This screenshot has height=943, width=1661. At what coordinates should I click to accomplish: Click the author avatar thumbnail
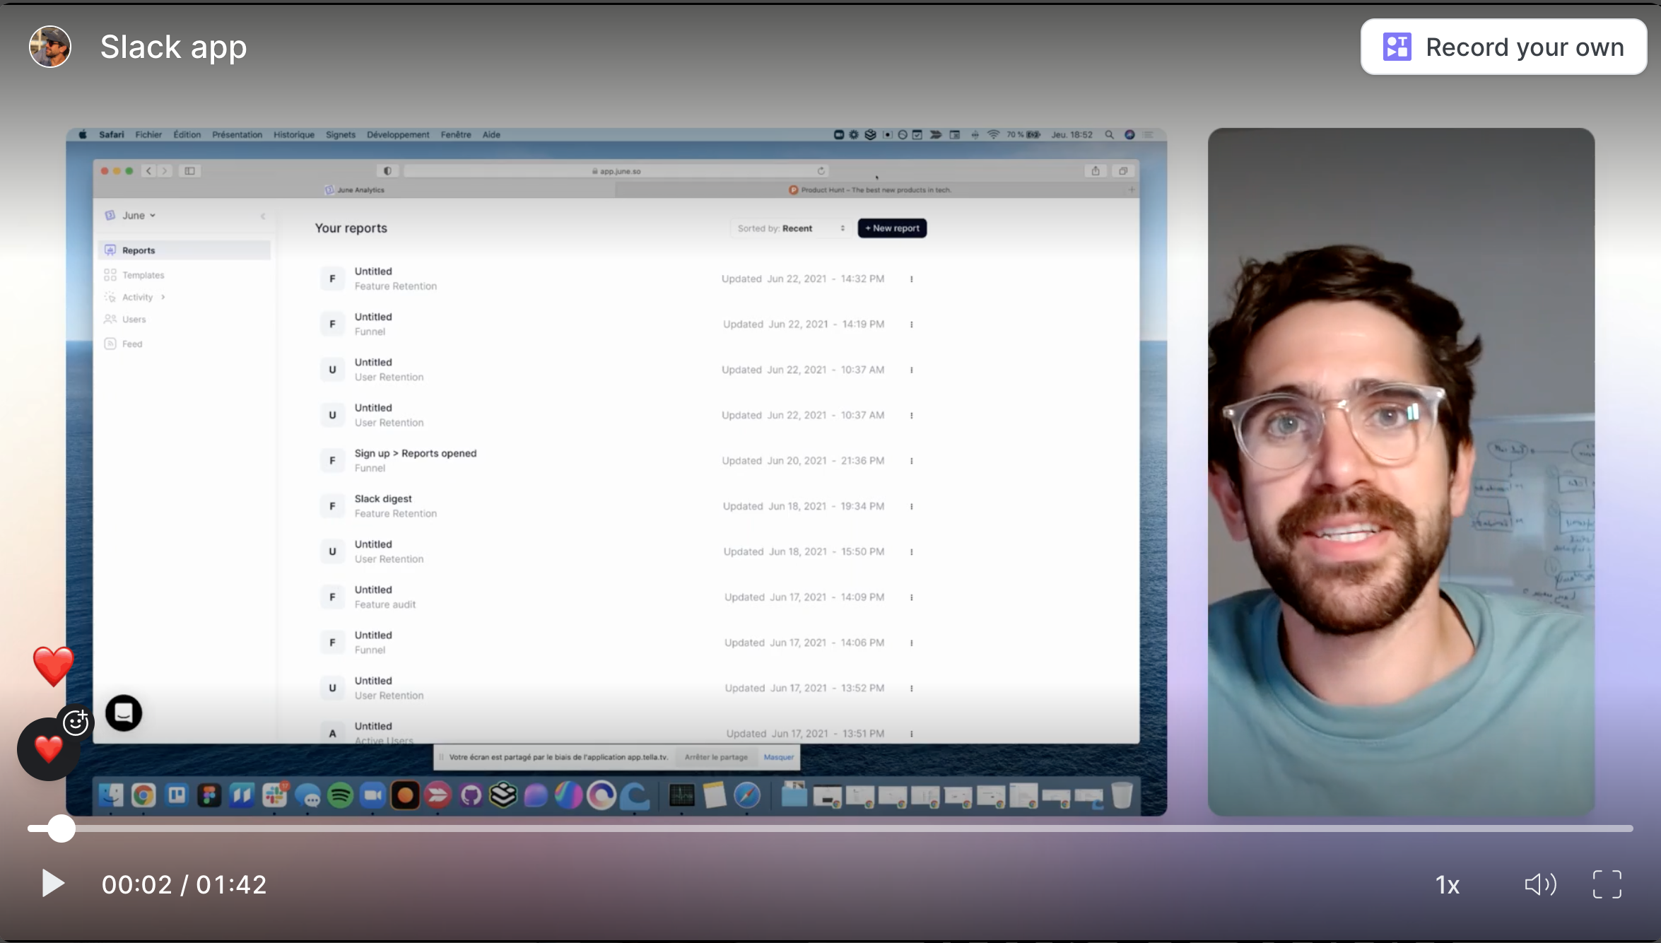(50, 47)
